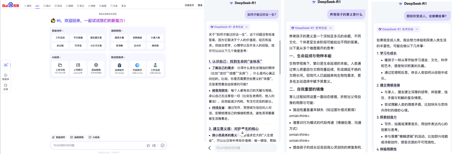Screen dimensions: 452x154
Task: Click the heading 二、自我重塑的镜像
Action: pos(307,89)
